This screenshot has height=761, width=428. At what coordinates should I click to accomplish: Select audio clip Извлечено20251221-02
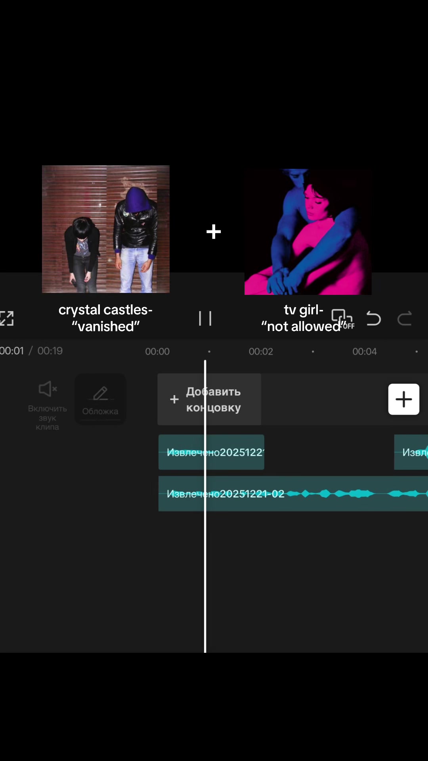coord(293,493)
